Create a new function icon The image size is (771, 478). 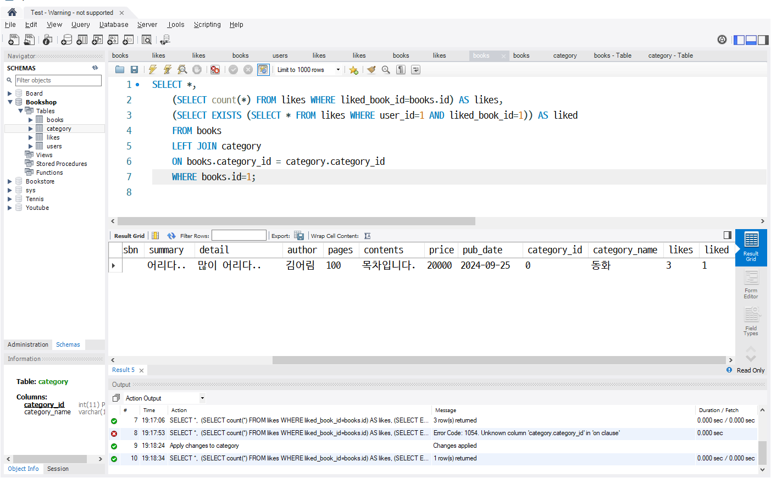(x=128, y=40)
